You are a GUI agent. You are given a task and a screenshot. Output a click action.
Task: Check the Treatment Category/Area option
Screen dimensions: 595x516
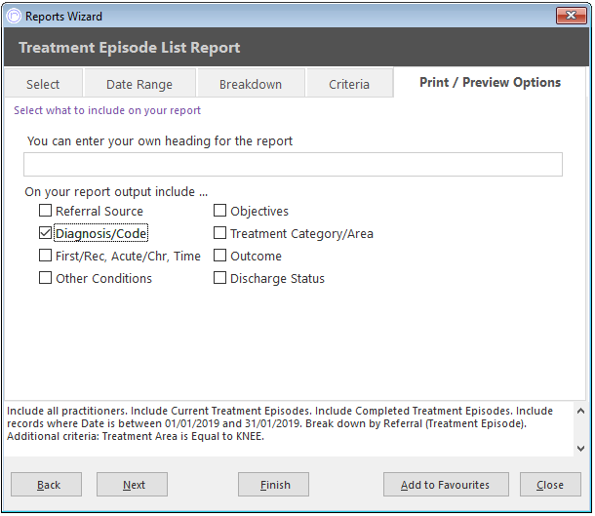click(219, 233)
